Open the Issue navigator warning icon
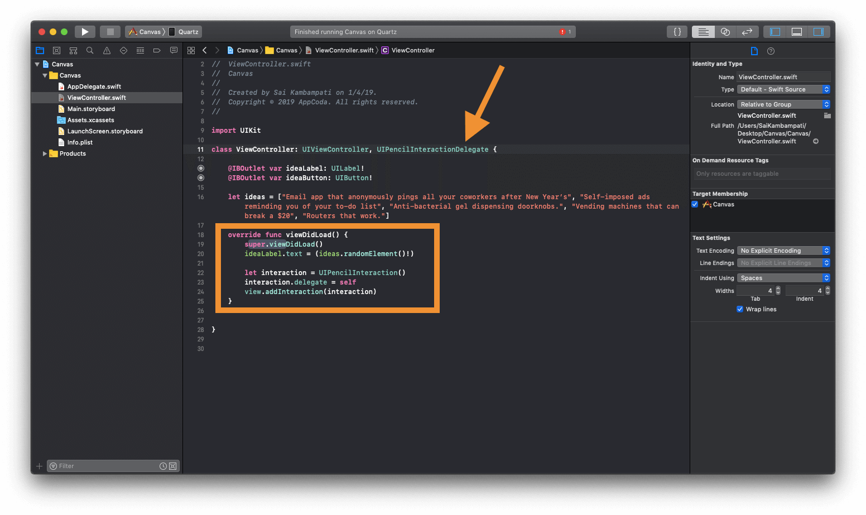The height and width of the screenshot is (515, 866). [107, 50]
